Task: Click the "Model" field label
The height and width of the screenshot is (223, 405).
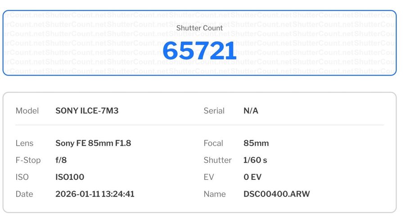Action: 27,111
